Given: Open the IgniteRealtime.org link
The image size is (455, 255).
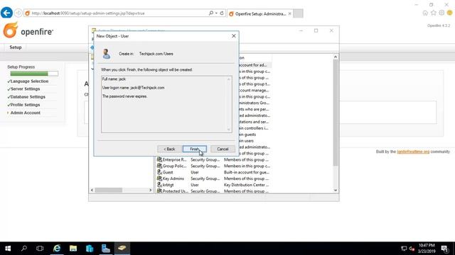Looking at the screenshot, I should point(413,152).
